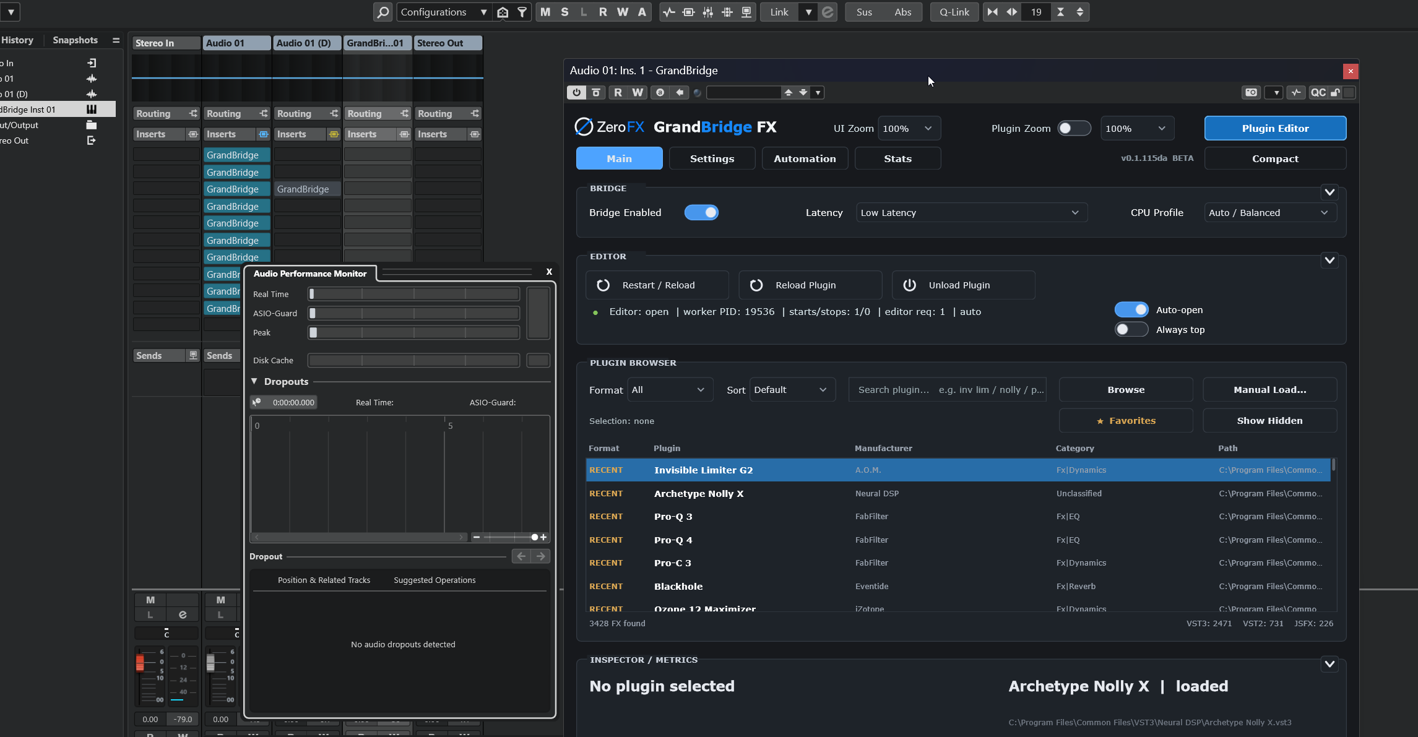Click the channel visibility agents house icon

503,12
